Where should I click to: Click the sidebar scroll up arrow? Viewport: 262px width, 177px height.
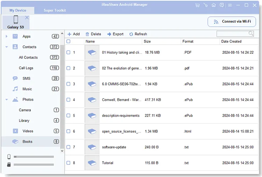[x=62, y=33]
